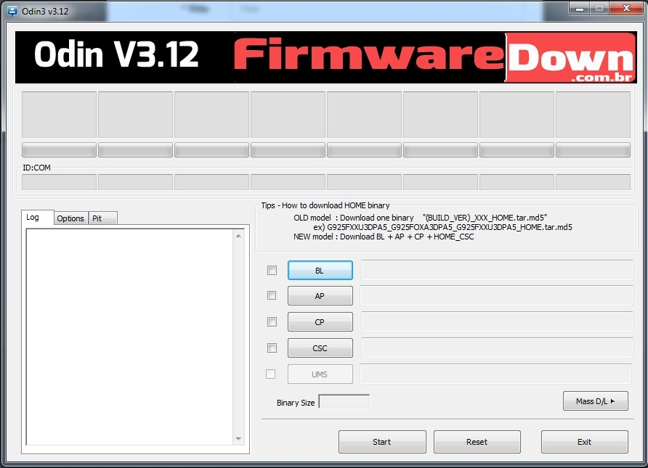Click the Binary Size field
Screen dimensions: 648x468
pos(344,402)
